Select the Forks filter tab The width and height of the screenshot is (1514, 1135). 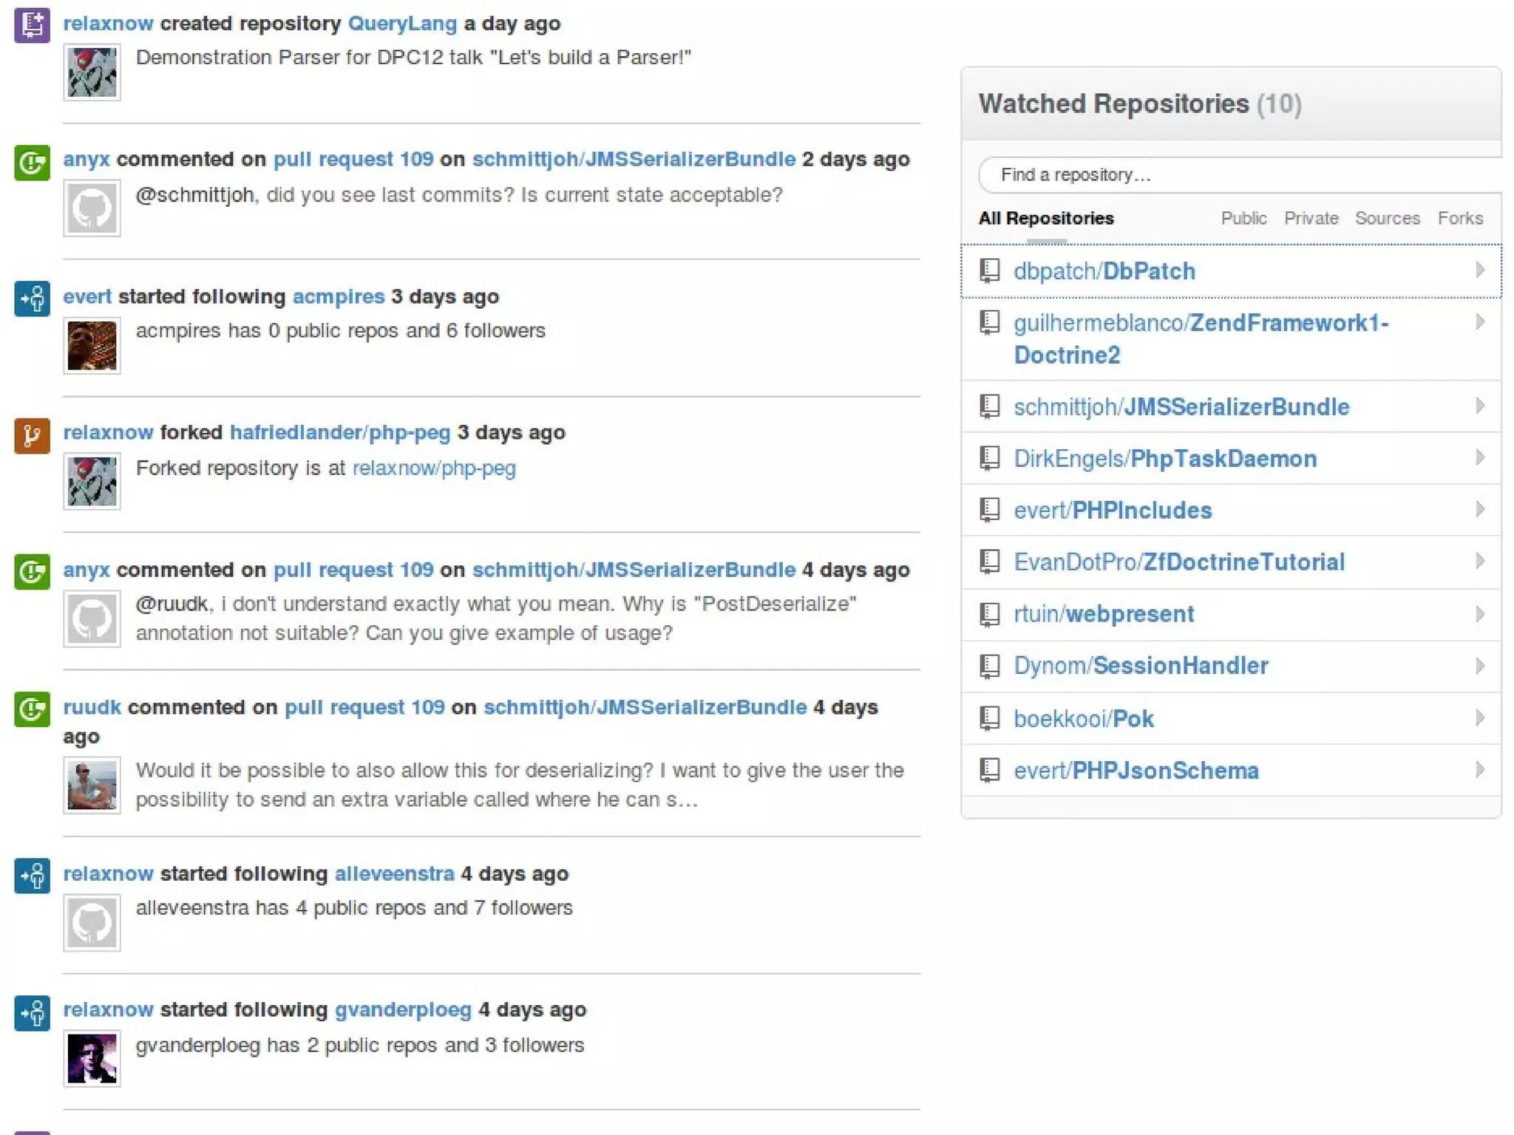1460,219
